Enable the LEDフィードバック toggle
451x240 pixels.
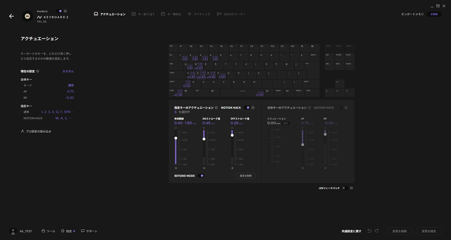tap(345, 188)
